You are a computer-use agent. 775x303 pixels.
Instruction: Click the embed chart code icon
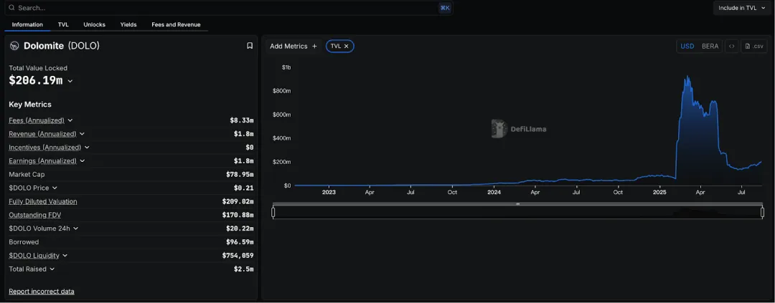(x=731, y=46)
